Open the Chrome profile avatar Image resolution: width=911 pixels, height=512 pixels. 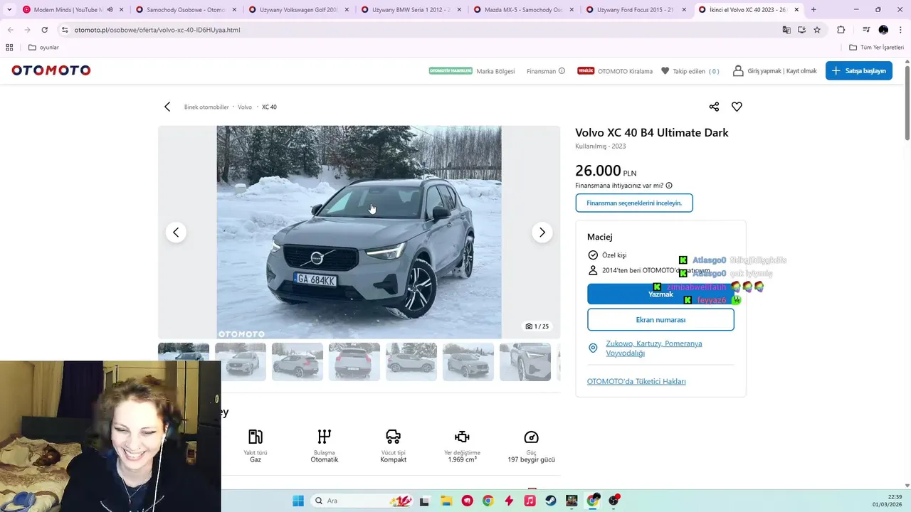point(883,30)
